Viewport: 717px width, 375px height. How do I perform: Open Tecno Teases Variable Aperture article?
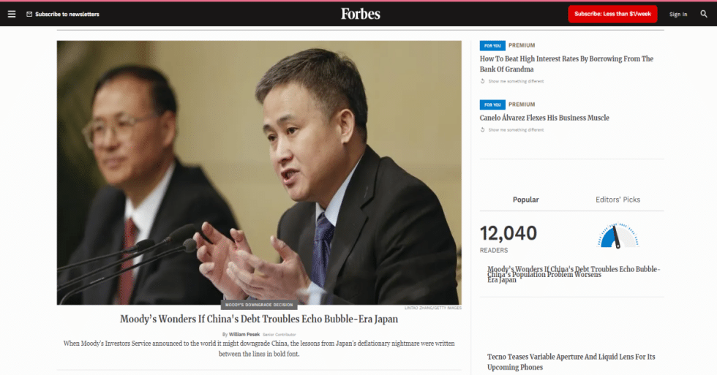coord(571,362)
